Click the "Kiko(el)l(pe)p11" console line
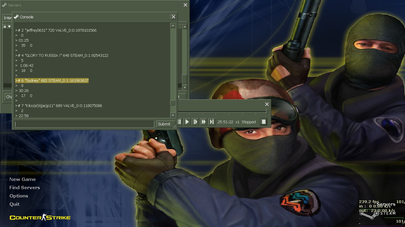 (x=59, y=106)
